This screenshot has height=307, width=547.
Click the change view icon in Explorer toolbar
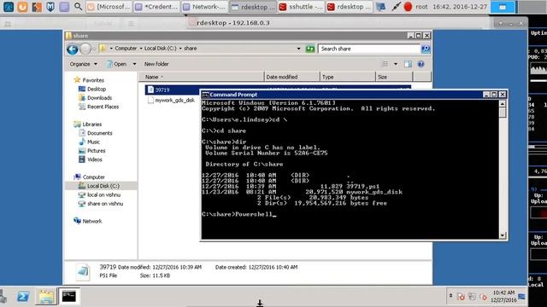pos(385,64)
